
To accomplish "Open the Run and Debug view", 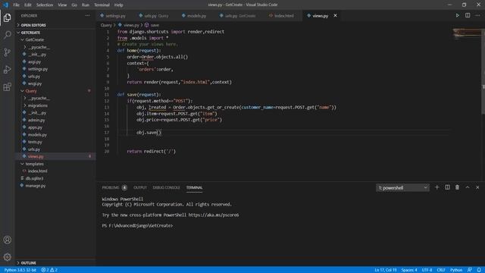I will click(8, 69).
